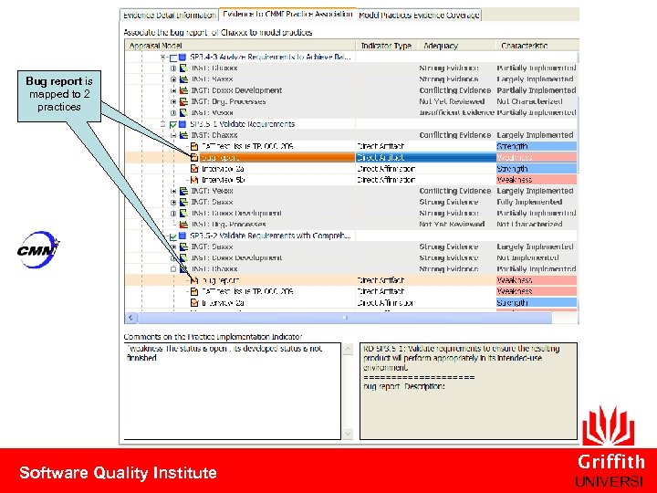Click TAT test issue artifact icon under SP3.5-1
The height and width of the screenshot is (493, 657).
pos(194,146)
